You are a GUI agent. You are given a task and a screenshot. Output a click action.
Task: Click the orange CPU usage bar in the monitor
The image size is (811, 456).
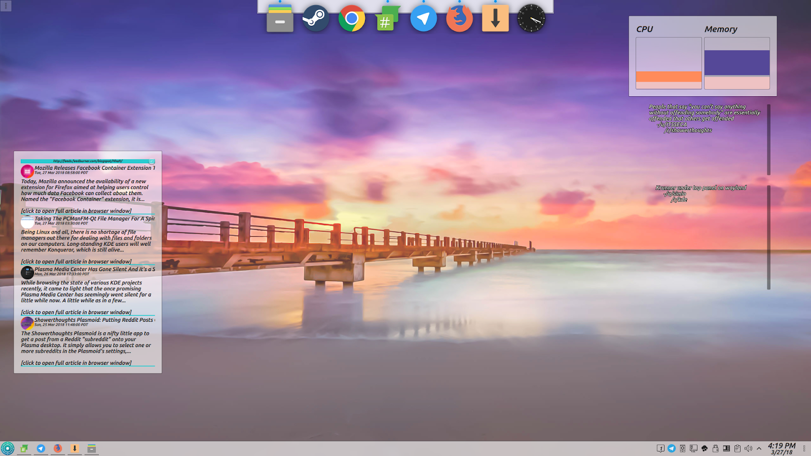pos(668,78)
